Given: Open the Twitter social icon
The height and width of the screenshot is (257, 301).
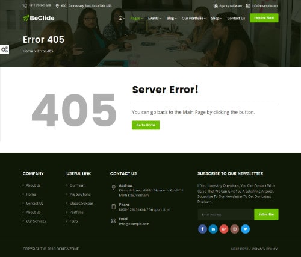Looking at the screenshot, I should point(245,229).
